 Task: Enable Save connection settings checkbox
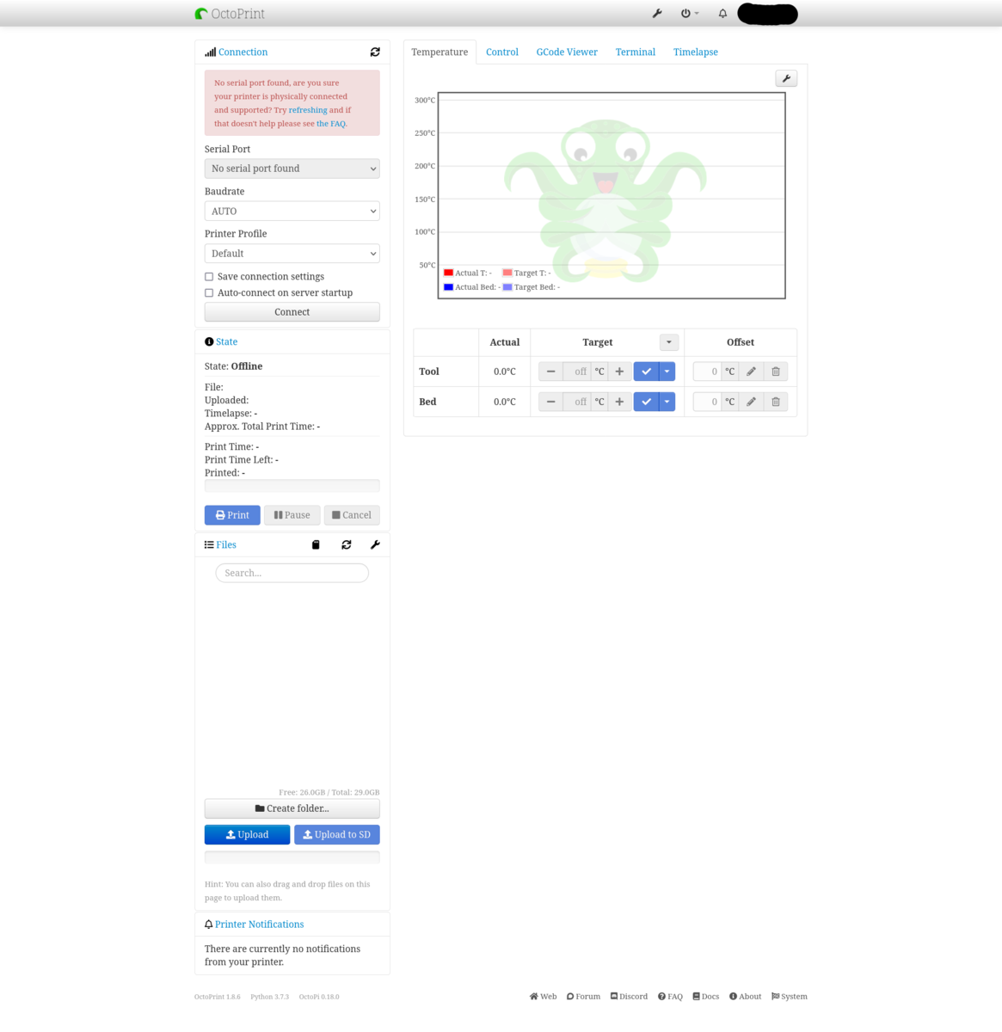pyautogui.click(x=209, y=277)
